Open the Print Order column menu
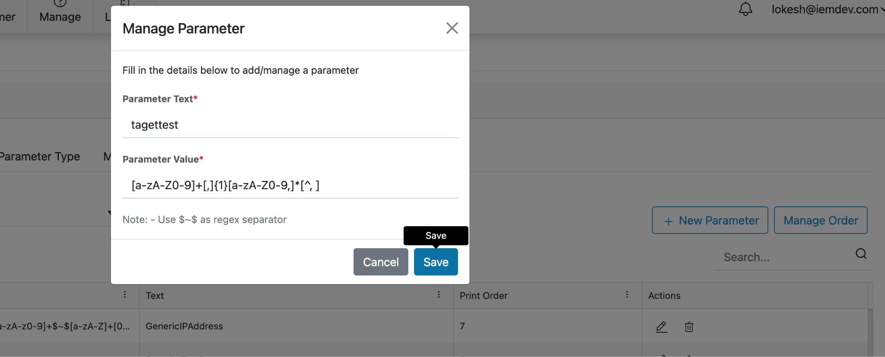 (x=627, y=295)
